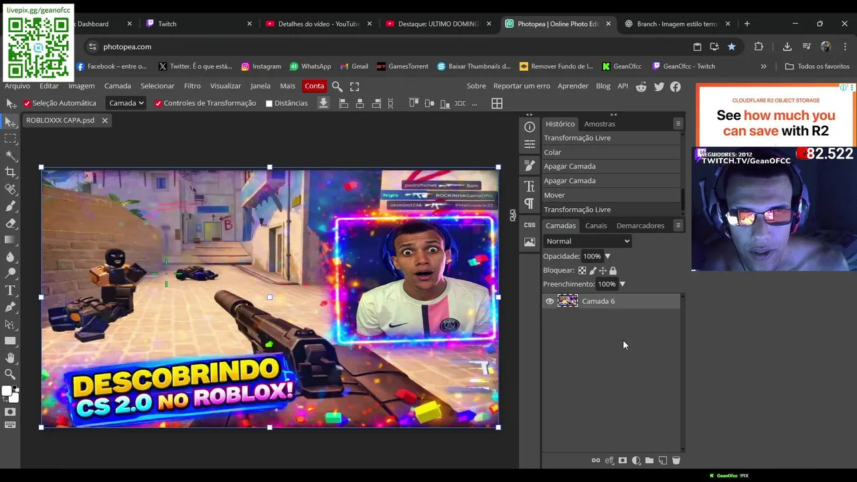Select the Move tool in the left toolbar
This screenshot has height=482, width=857.
pos(10,121)
